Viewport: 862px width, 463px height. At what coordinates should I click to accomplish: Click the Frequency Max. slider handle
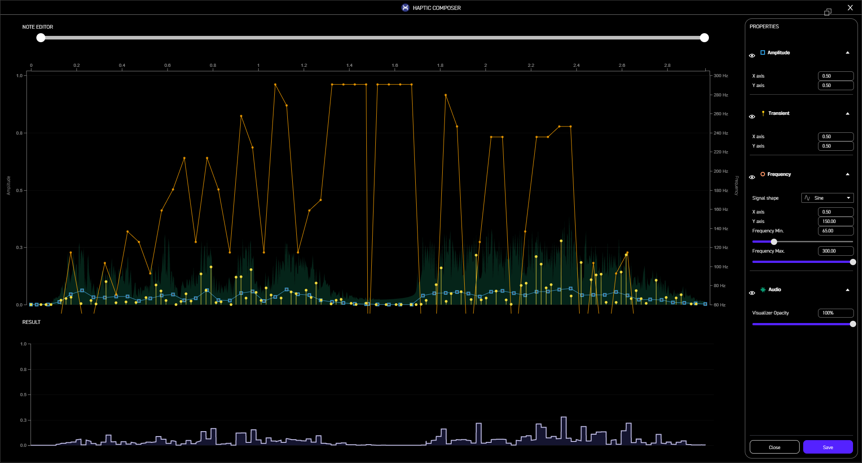point(853,262)
